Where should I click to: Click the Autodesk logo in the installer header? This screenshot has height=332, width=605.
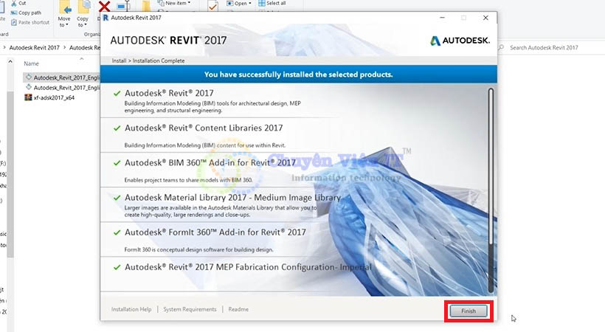[x=460, y=41]
